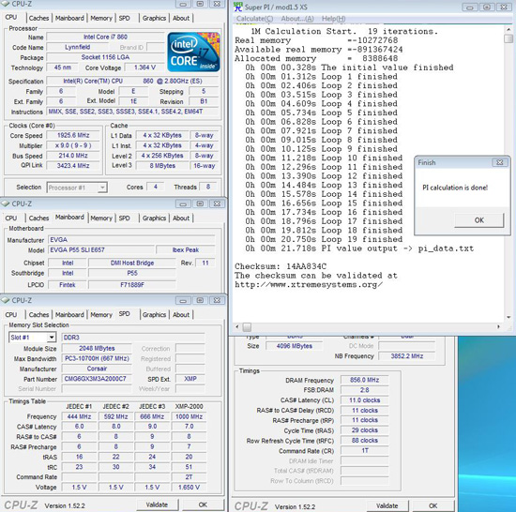Select Graphics tab in Mainboard CPU-Z window
The image size is (516, 512).
click(154, 218)
